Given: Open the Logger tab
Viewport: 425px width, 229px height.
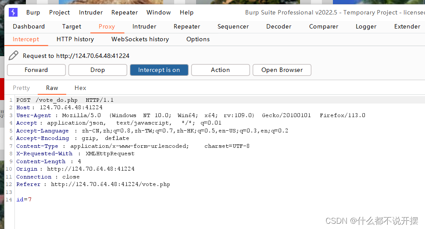Looking at the screenshot, I should [366, 27].
